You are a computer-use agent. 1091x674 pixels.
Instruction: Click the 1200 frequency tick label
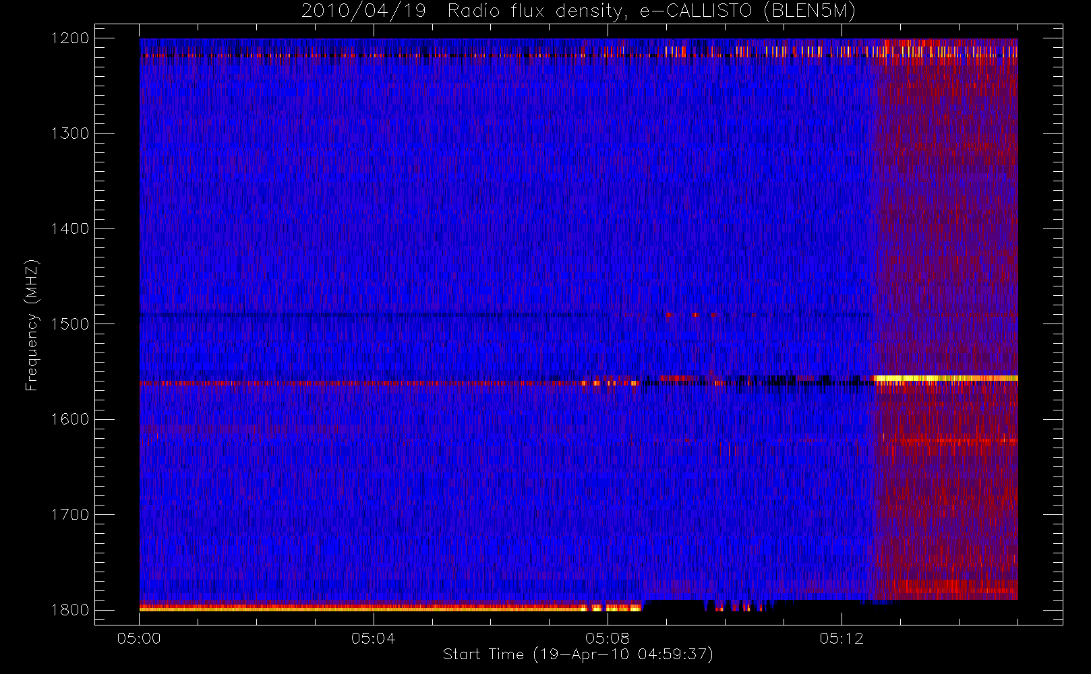coord(70,38)
